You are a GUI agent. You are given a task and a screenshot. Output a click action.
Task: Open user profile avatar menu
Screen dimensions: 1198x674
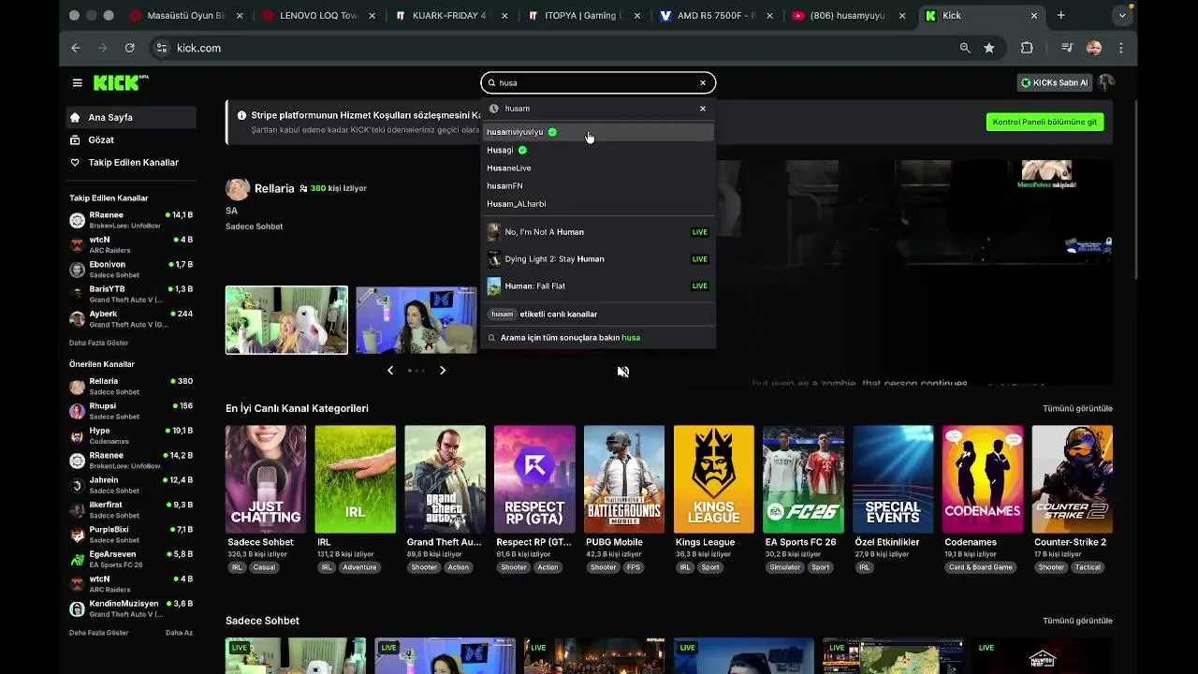1107,82
